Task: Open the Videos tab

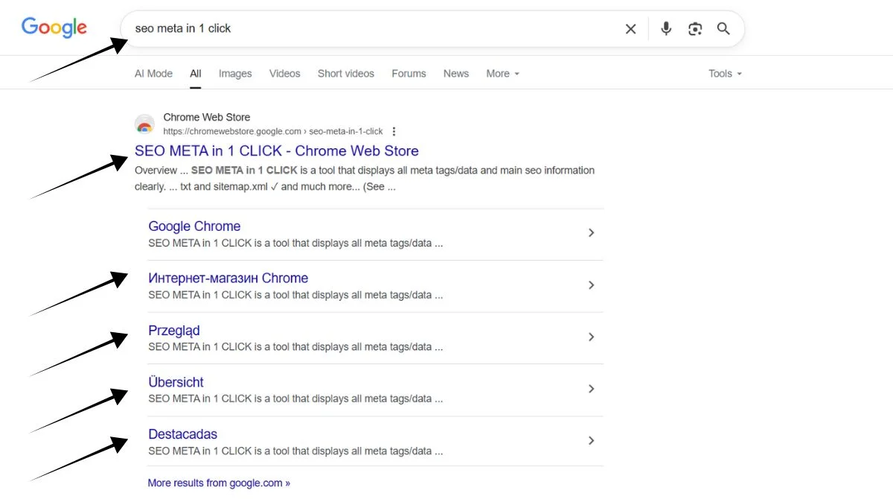Action: click(285, 74)
